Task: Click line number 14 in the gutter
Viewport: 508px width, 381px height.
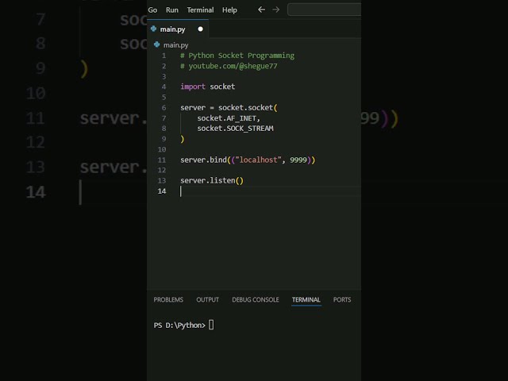Action: [162, 191]
